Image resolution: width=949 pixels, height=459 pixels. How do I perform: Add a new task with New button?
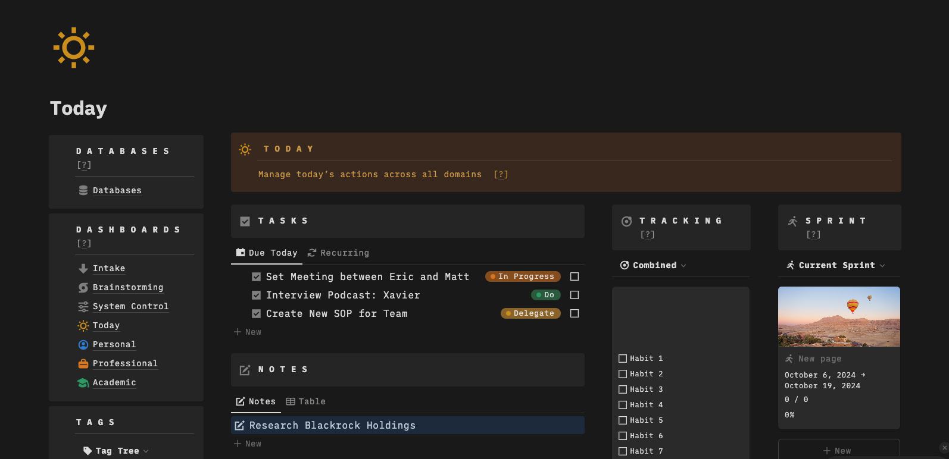tap(248, 332)
